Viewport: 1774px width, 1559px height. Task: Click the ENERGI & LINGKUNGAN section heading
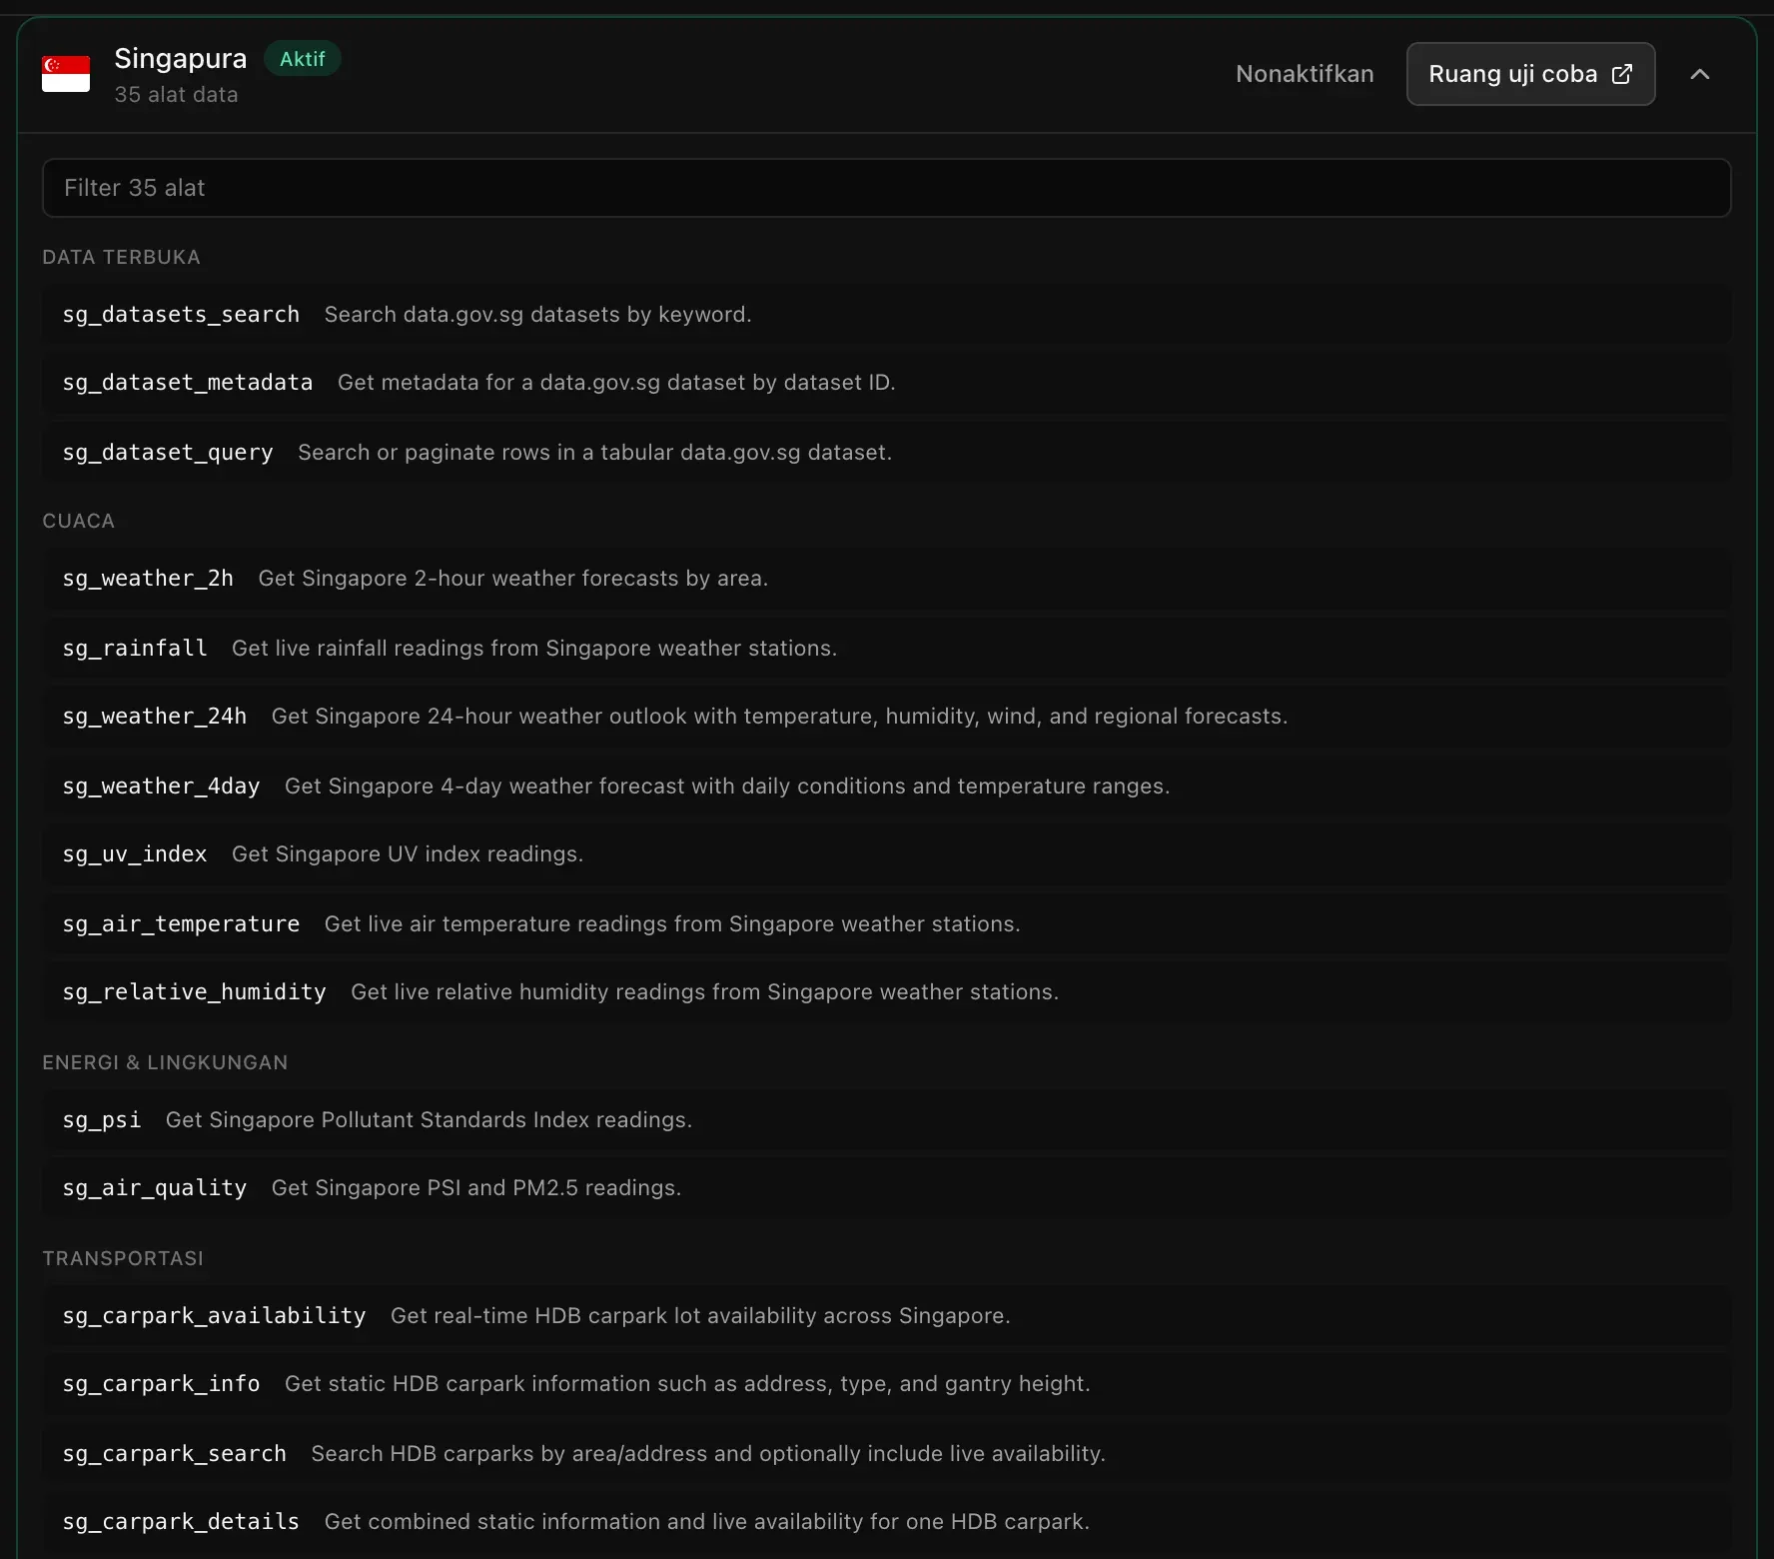[165, 1062]
